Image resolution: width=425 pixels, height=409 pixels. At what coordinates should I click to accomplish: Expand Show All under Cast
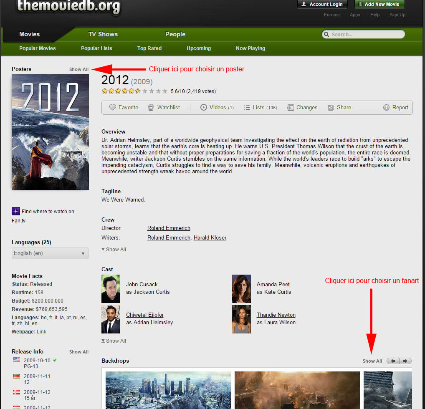pyautogui.click(x=114, y=341)
